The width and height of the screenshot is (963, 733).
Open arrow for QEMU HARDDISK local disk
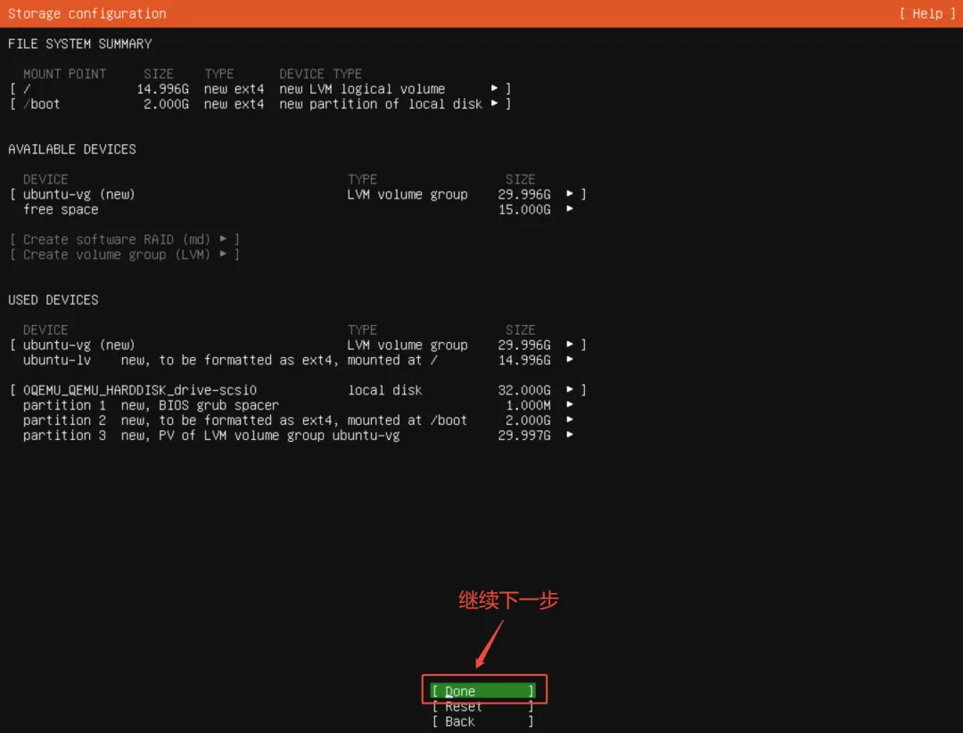tap(570, 389)
